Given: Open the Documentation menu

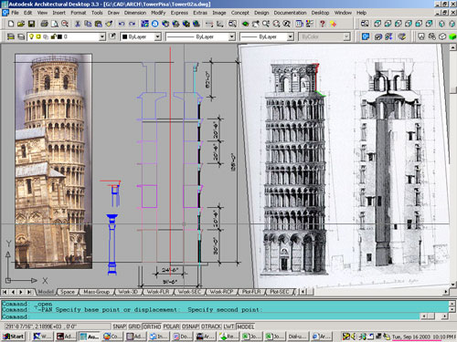Looking at the screenshot, I should pos(290,13).
